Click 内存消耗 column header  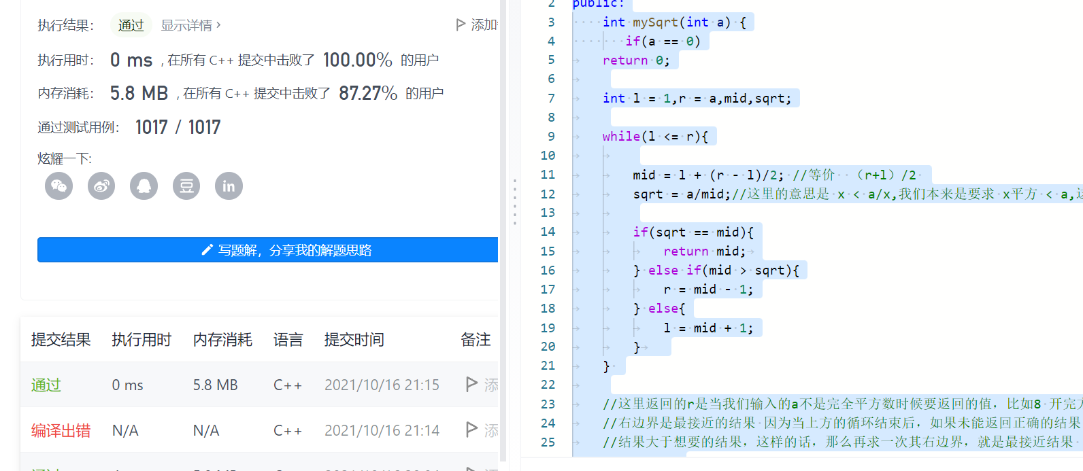click(222, 339)
